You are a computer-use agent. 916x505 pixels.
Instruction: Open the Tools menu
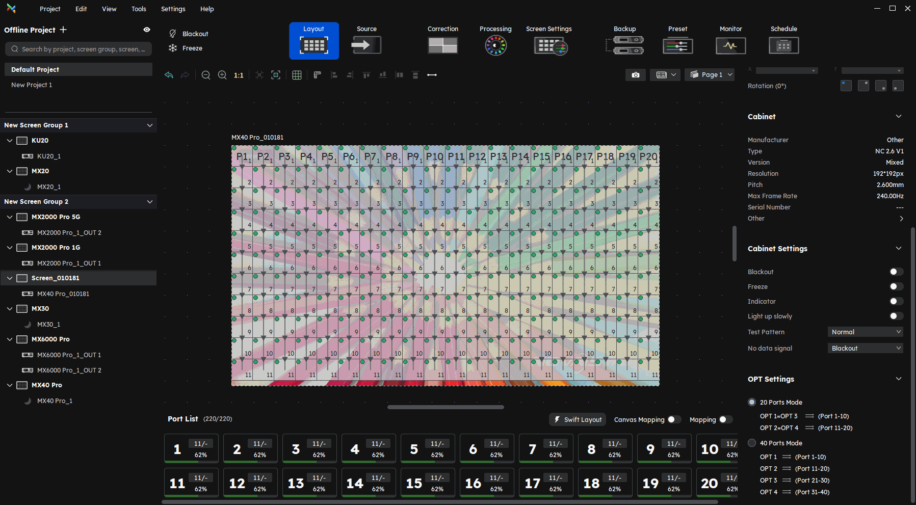(139, 9)
